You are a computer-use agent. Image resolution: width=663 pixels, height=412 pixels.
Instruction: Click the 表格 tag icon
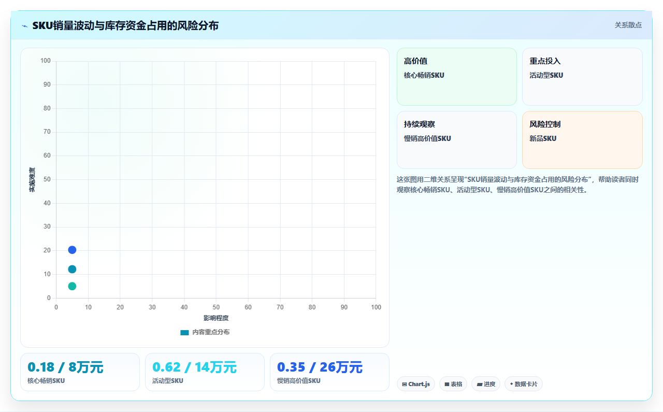[447, 385]
